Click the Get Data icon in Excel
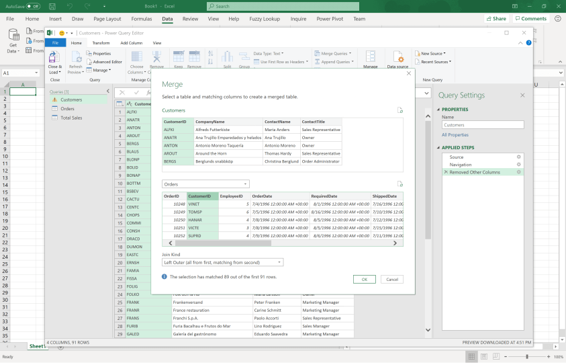Viewport: 566px width, 363px height. coord(13,36)
